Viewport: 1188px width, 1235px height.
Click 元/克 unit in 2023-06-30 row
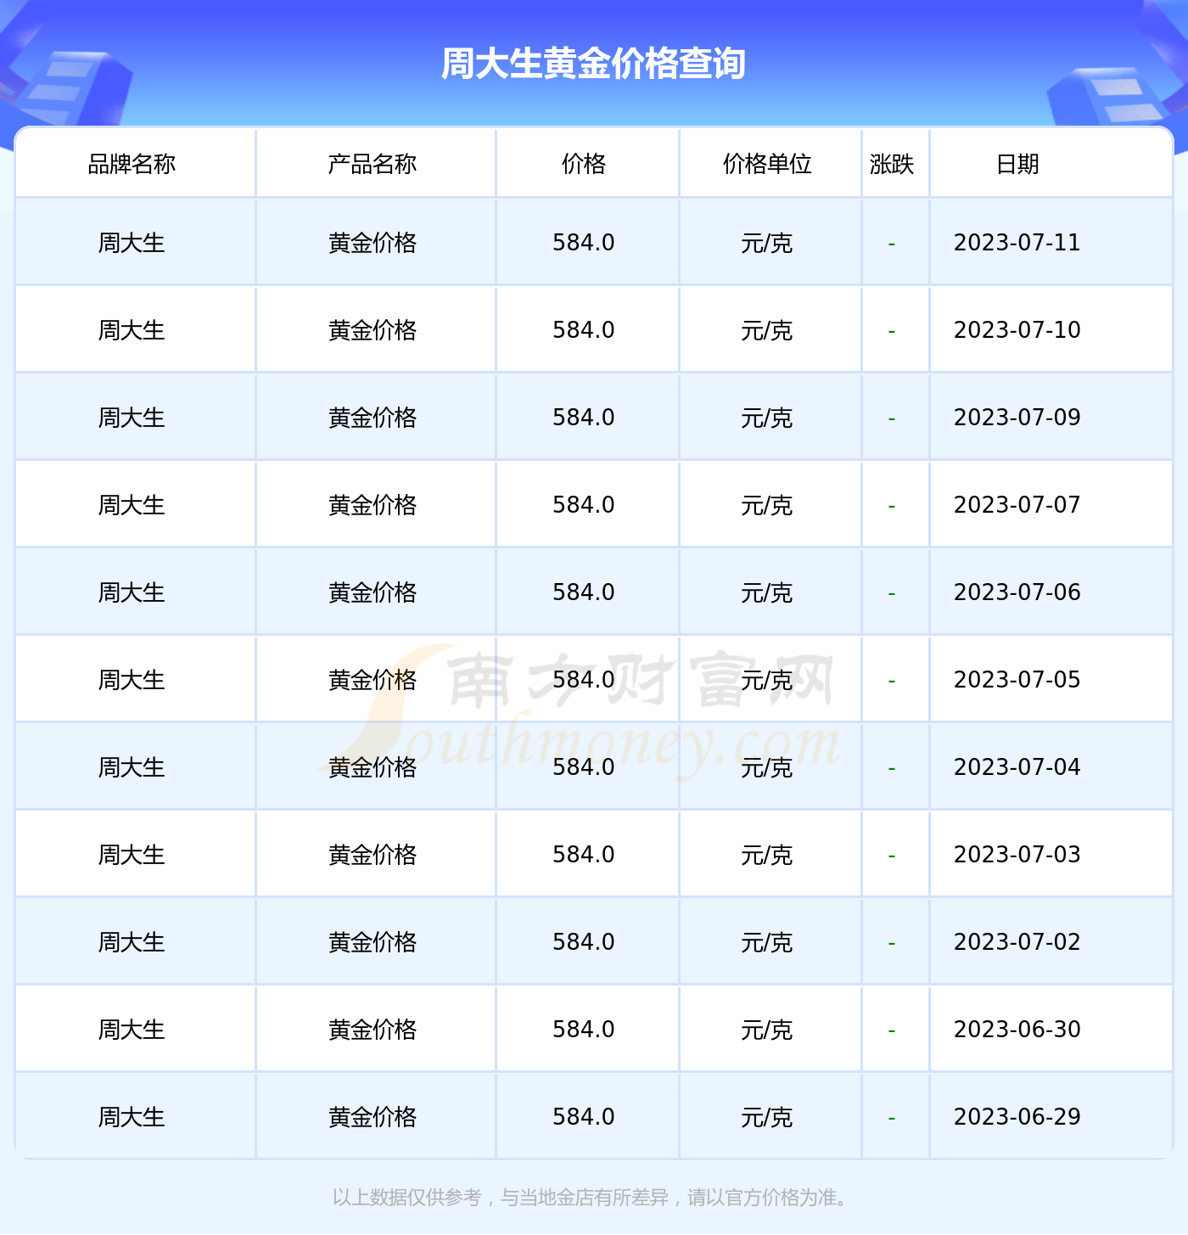click(x=767, y=1030)
